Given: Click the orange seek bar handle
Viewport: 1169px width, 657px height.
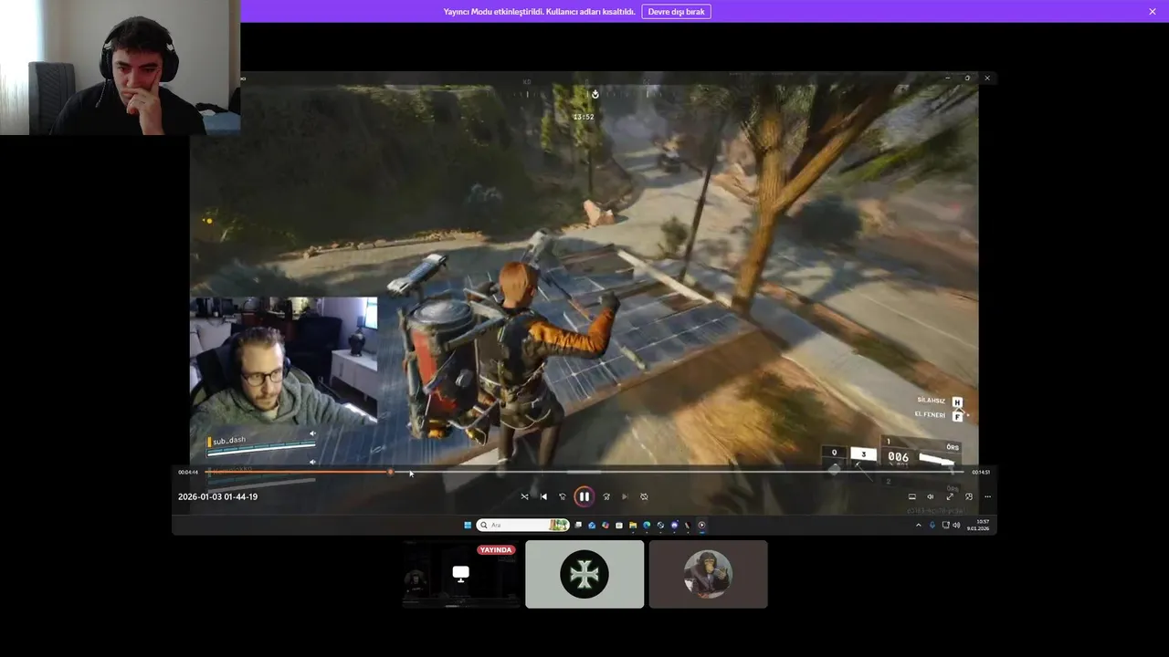Looking at the screenshot, I should pos(391,472).
